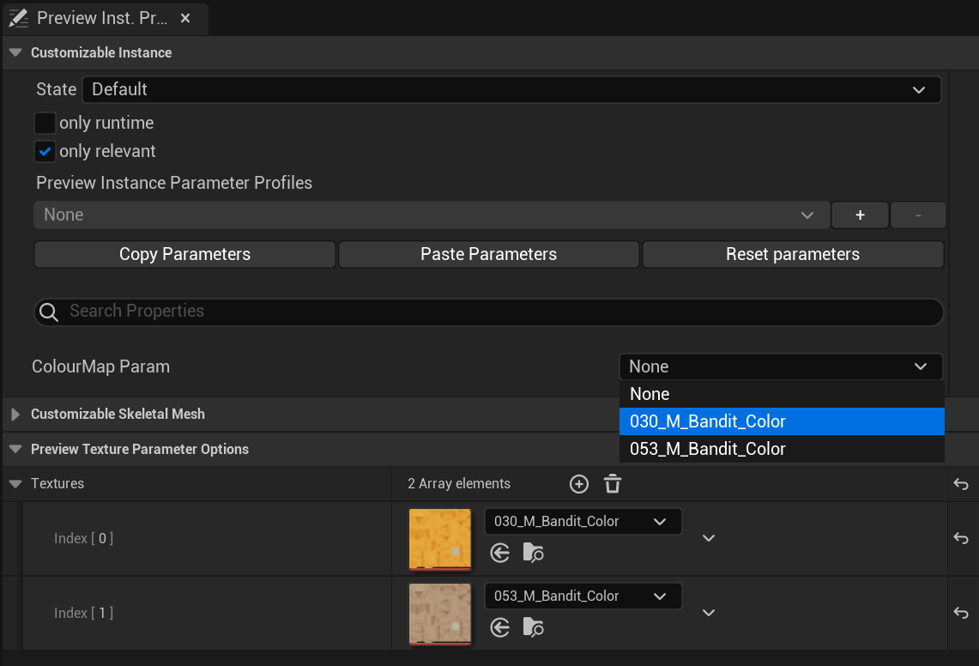This screenshot has width=979, height=666.
Task: Click the Search Properties field
Action: [489, 312]
